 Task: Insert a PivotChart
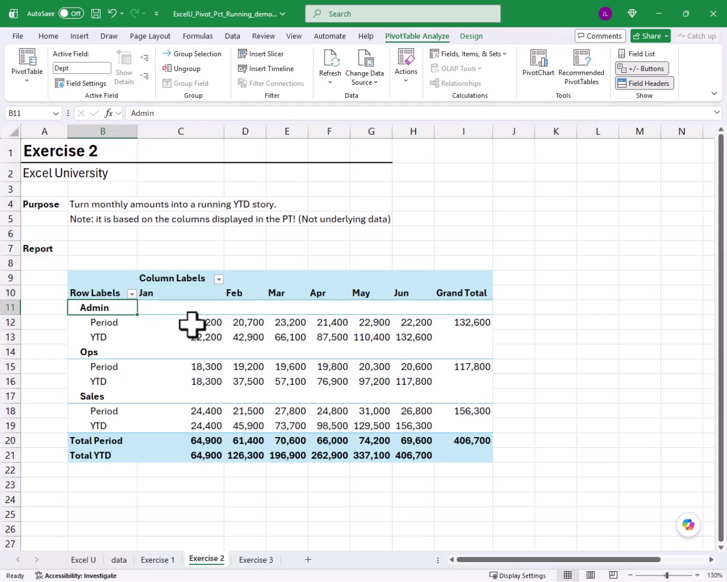[538, 63]
